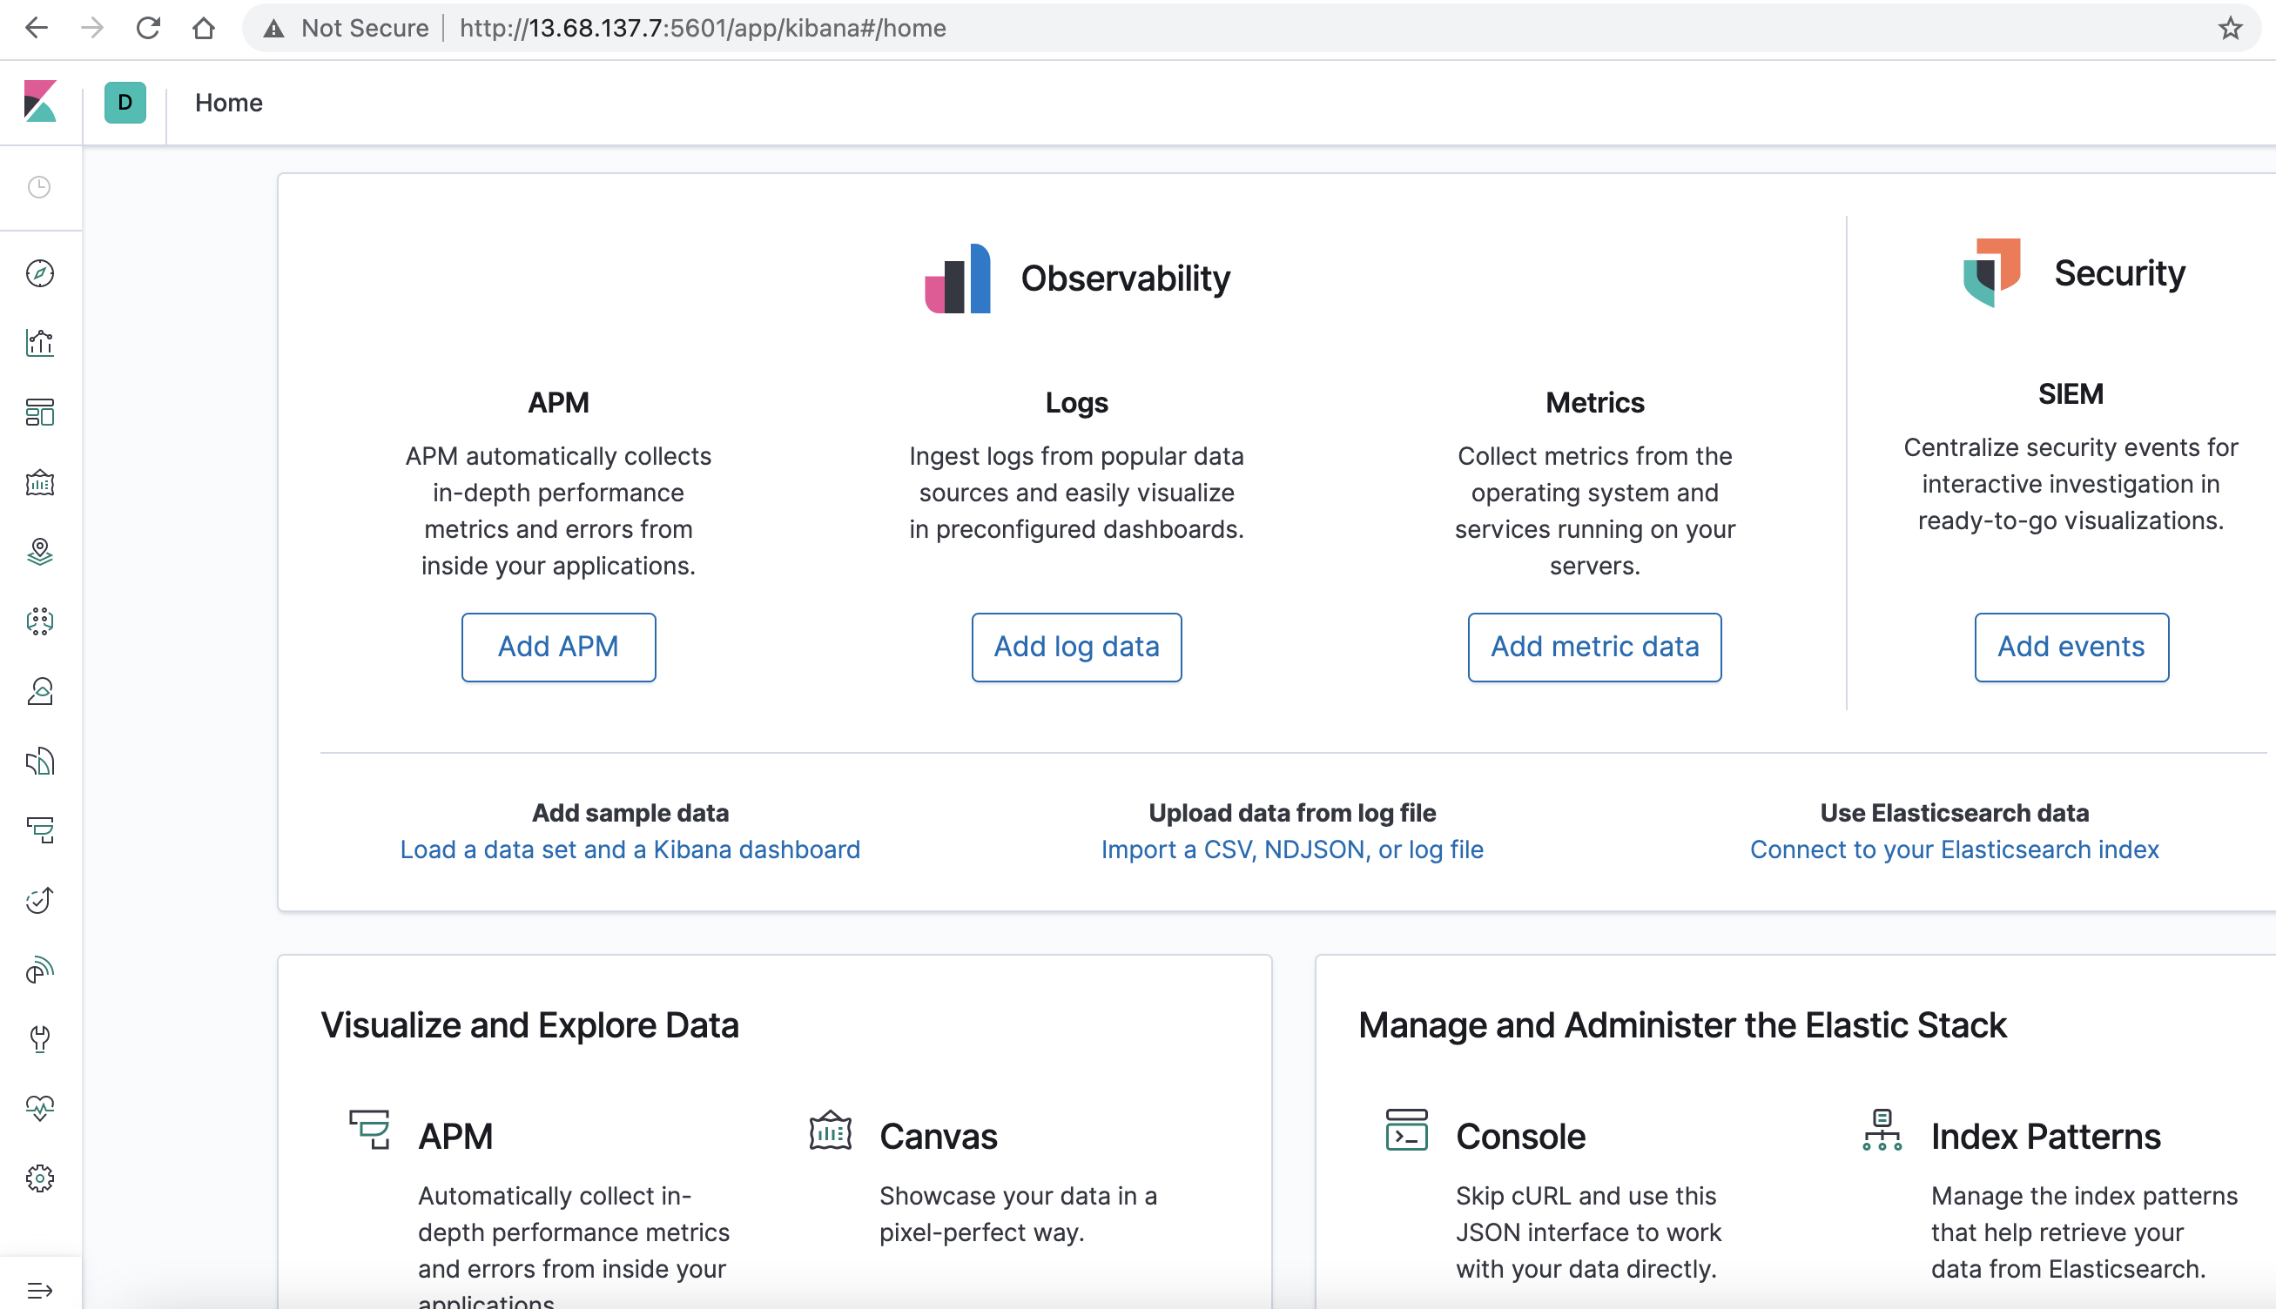Open Discover compass icon in sidebar
Viewport: 2276px width, 1309px height.
click(39, 273)
